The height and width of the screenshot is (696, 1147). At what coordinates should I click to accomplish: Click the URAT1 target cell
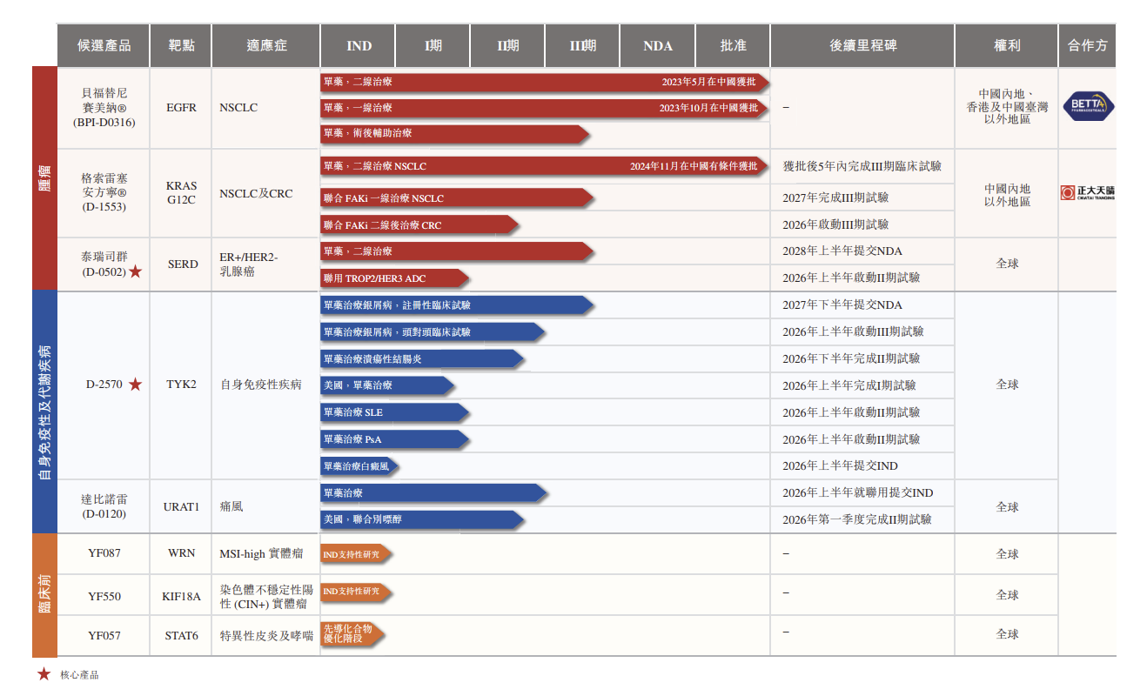[x=181, y=506]
